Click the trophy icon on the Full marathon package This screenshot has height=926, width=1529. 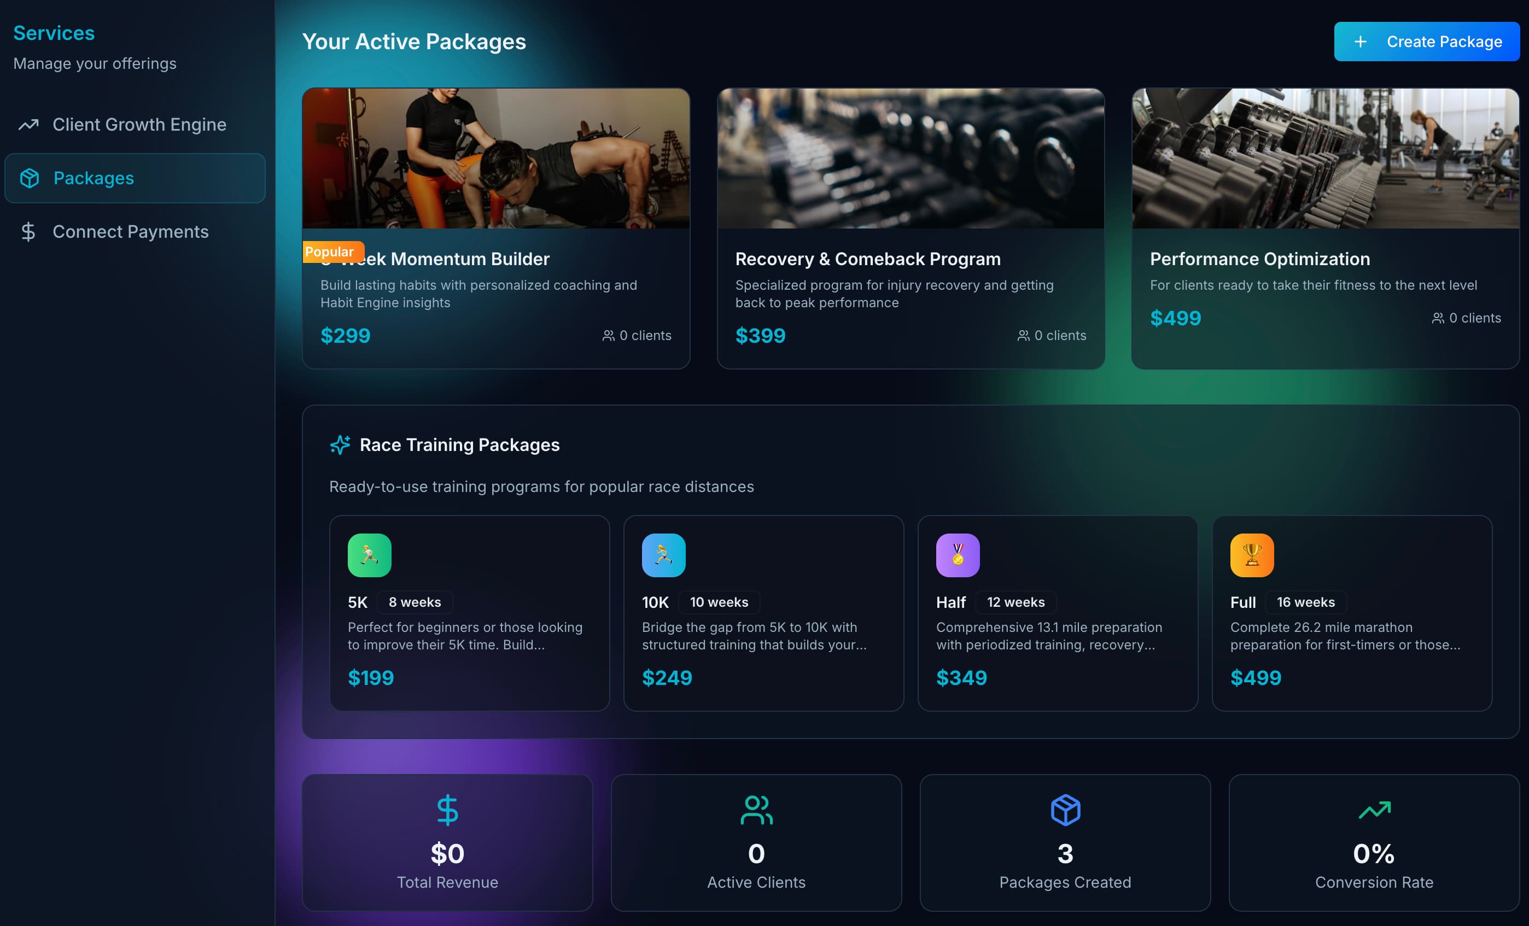pos(1252,554)
